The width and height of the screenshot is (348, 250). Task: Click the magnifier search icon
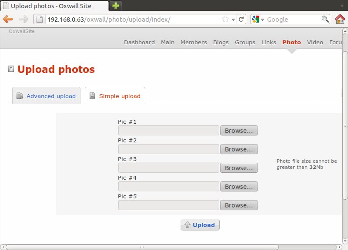tap(325, 19)
